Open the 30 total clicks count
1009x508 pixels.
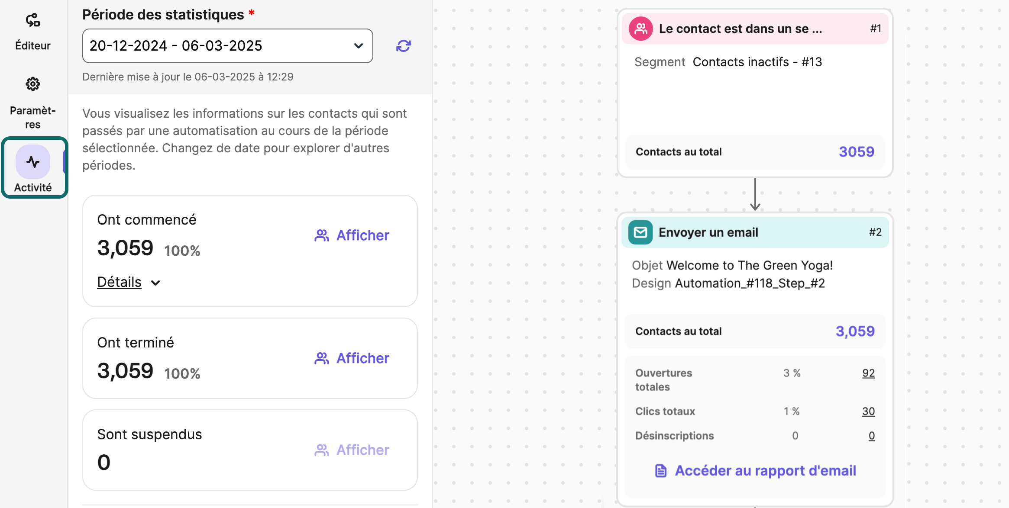(x=868, y=411)
